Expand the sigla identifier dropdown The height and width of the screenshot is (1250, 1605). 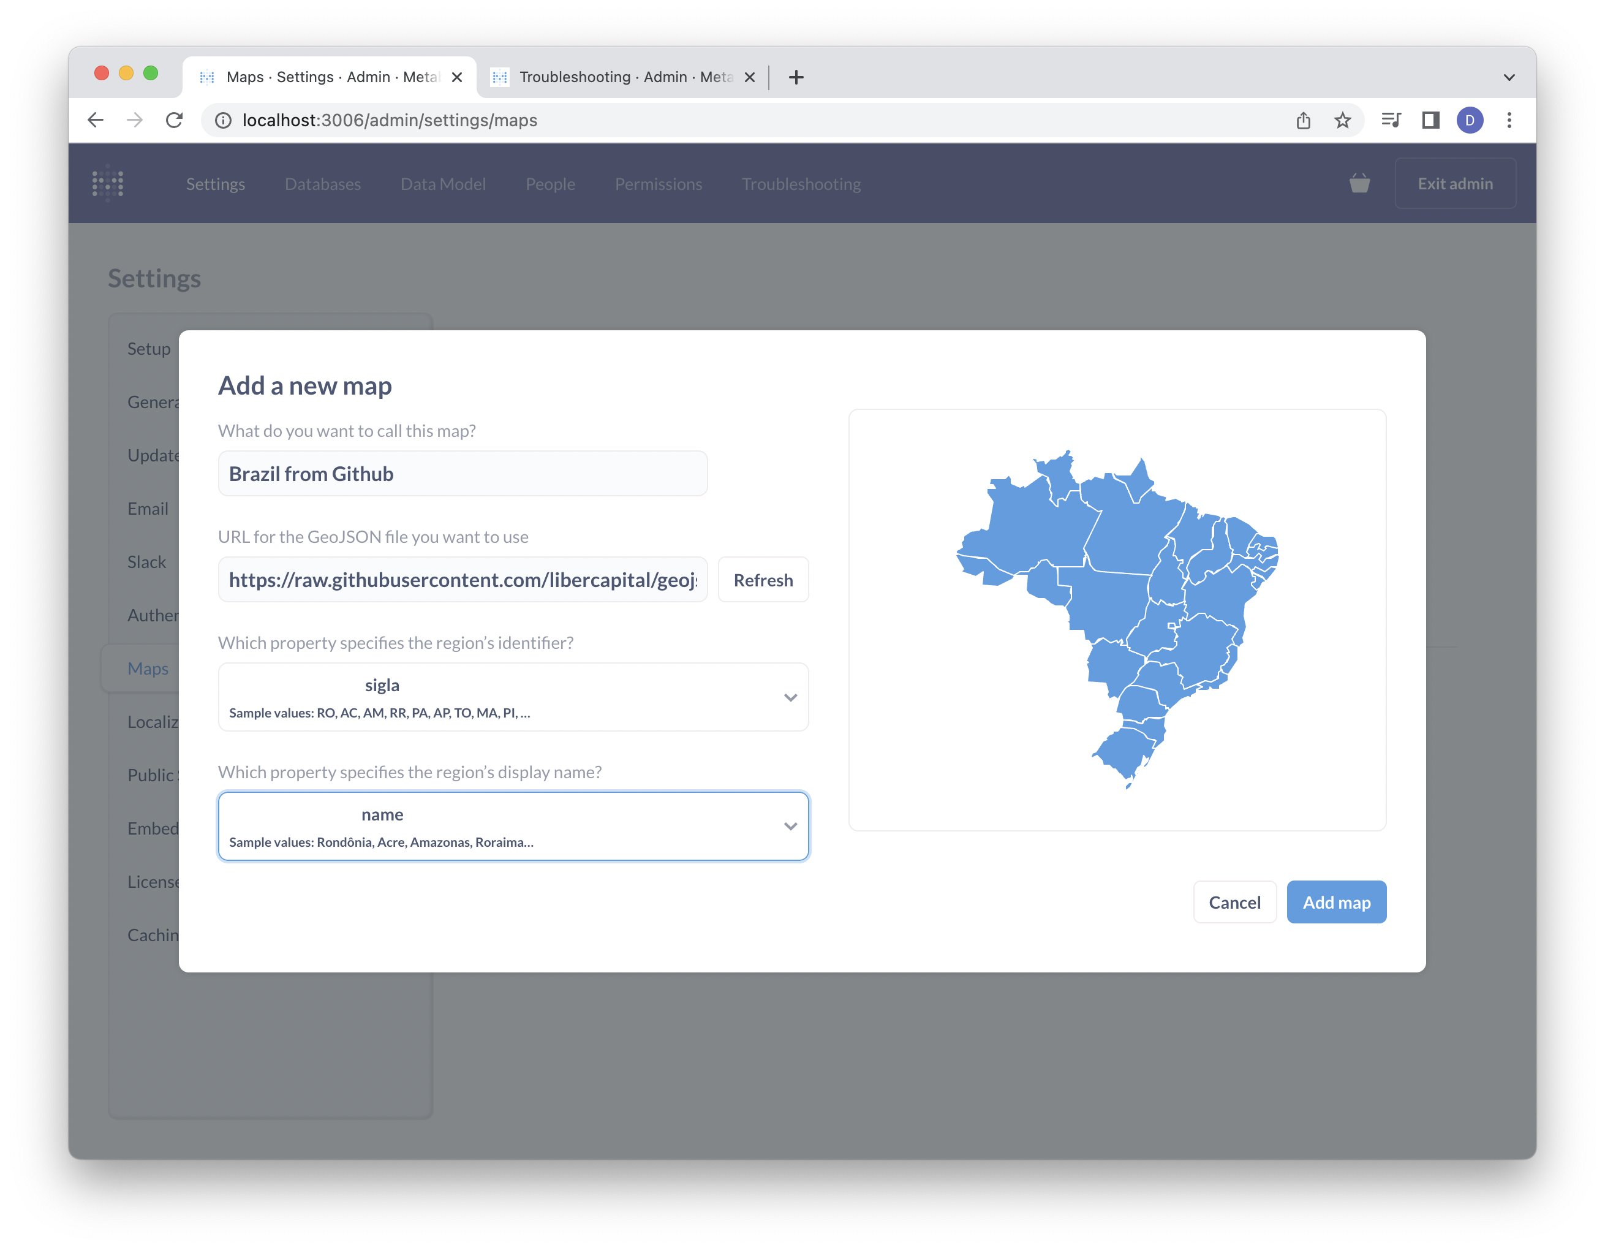pos(513,697)
